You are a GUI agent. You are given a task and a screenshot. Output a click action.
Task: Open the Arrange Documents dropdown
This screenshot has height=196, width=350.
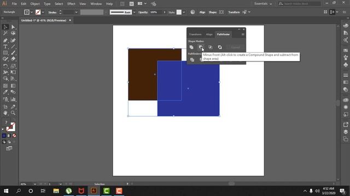(x=142, y=4)
